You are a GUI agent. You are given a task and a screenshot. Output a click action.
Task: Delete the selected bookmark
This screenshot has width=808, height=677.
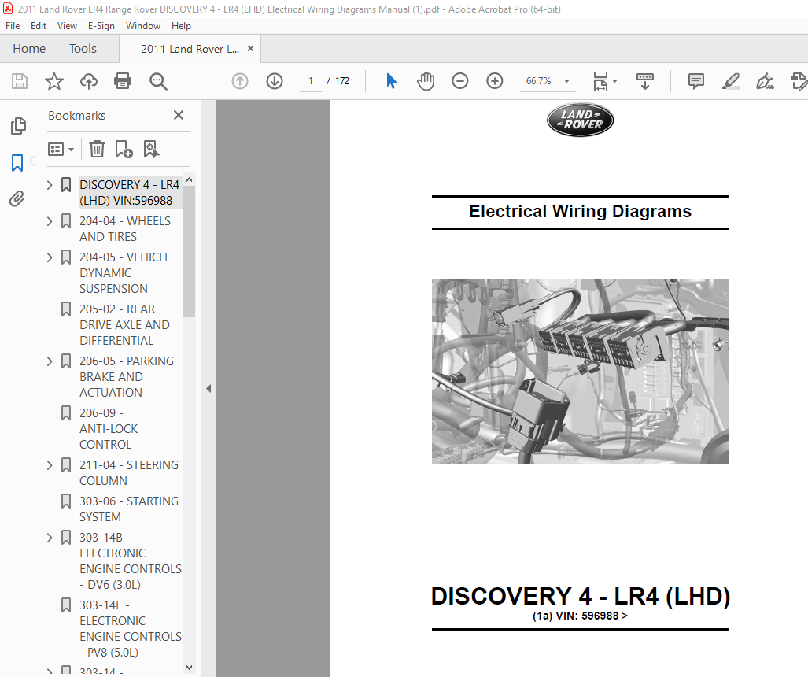tap(97, 150)
